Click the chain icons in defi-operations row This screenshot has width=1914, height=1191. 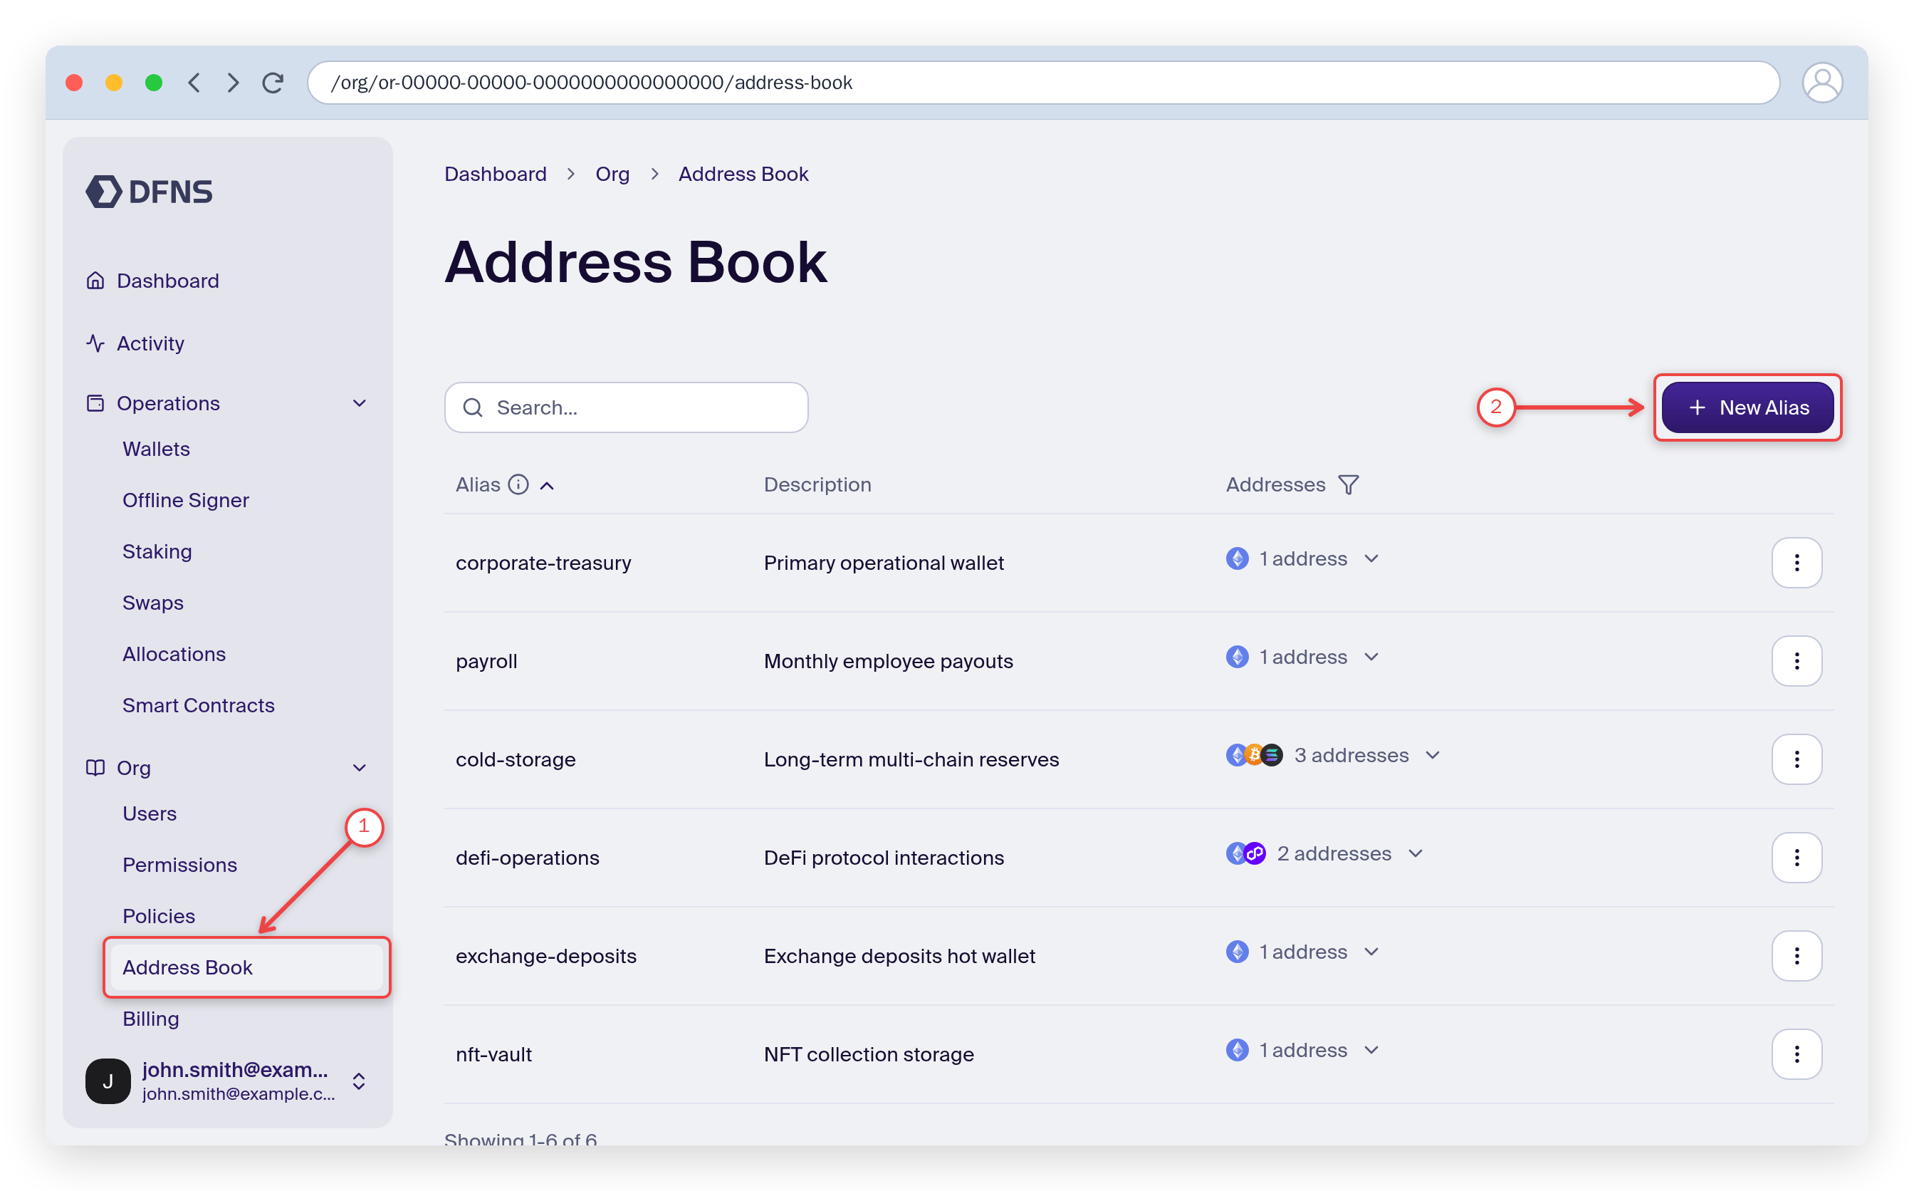pyautogui.click(x=1245, y=853)
